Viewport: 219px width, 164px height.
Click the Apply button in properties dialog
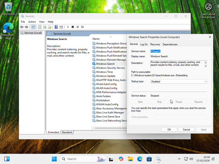click(204, 129)
